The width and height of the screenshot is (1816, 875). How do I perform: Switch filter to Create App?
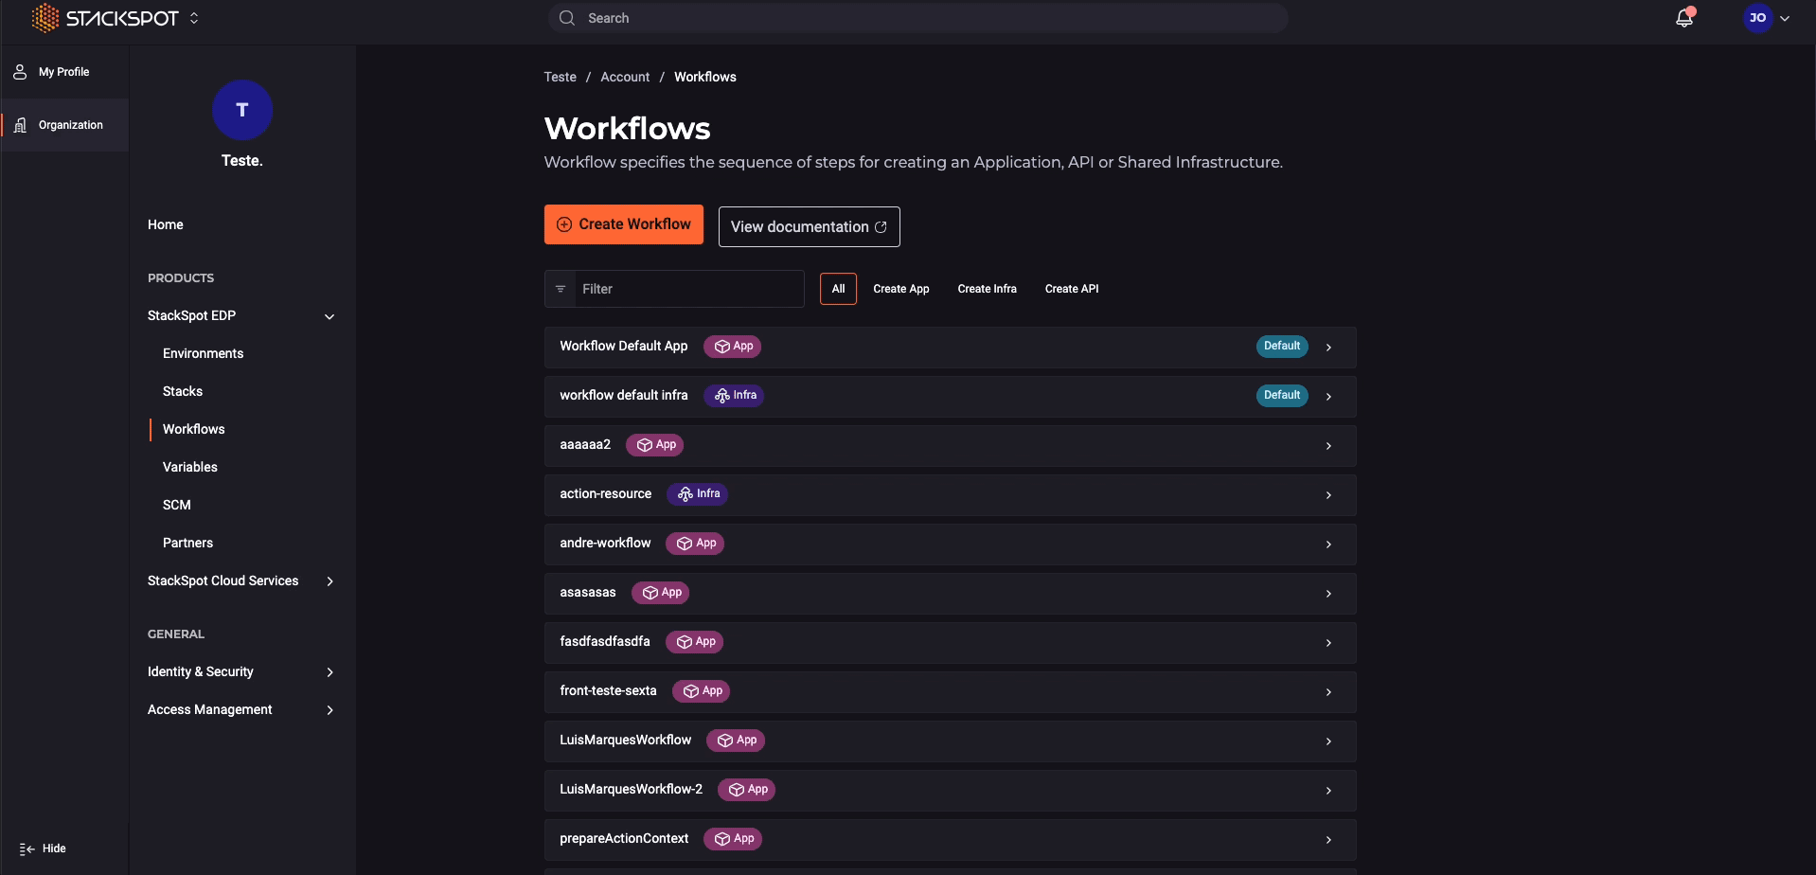[x=899, y=289]
